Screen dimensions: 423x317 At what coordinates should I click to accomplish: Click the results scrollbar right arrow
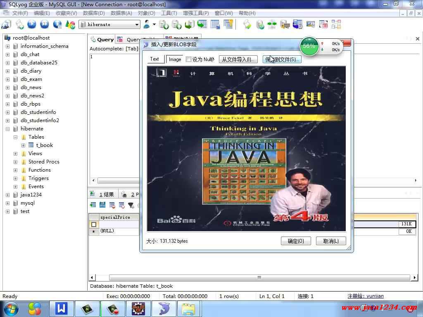click(414, 277)
